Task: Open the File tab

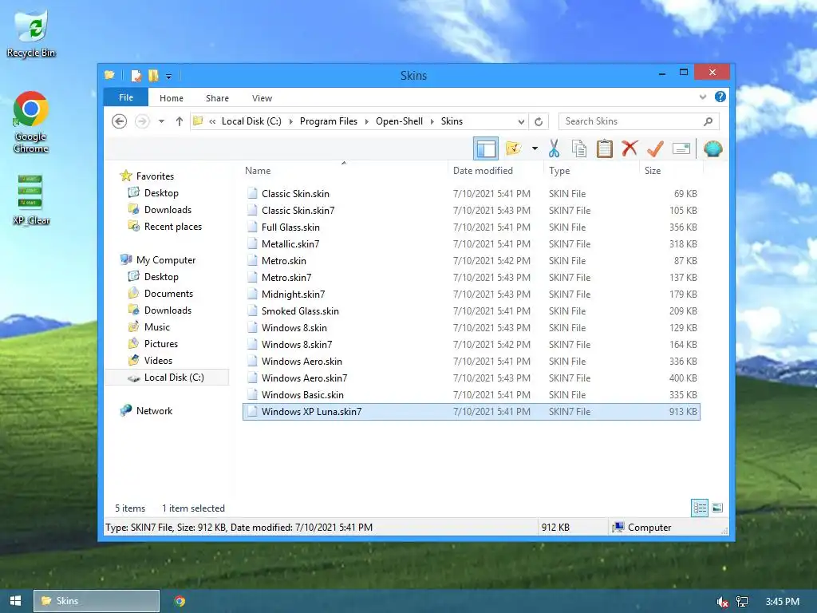Action: pos(126,97)
